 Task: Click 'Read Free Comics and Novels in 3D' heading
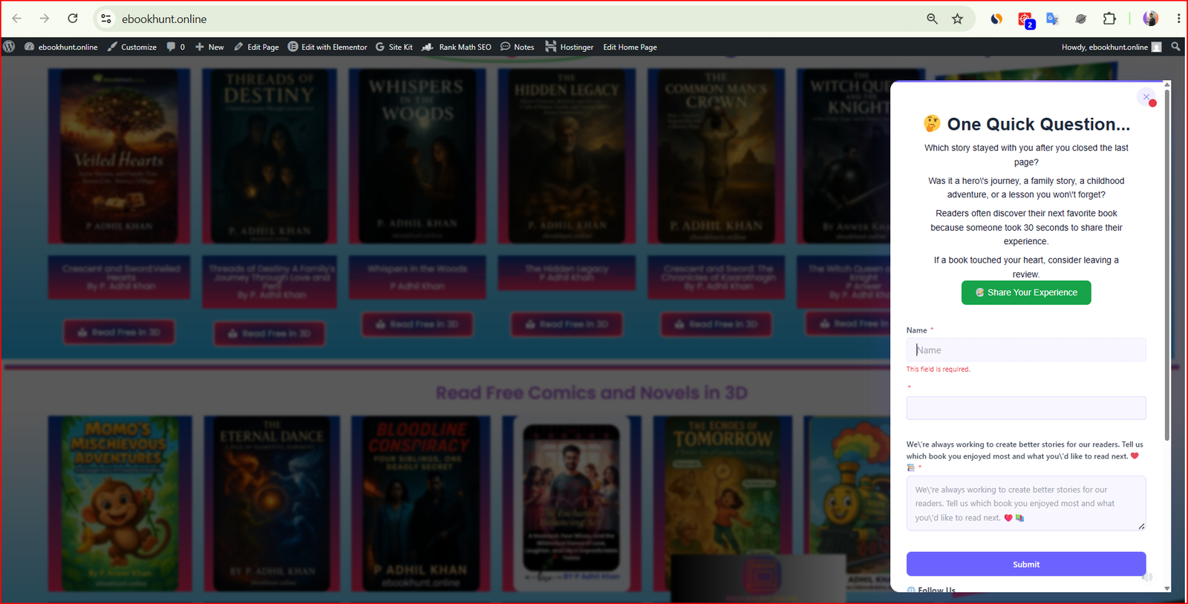point(592,393)
